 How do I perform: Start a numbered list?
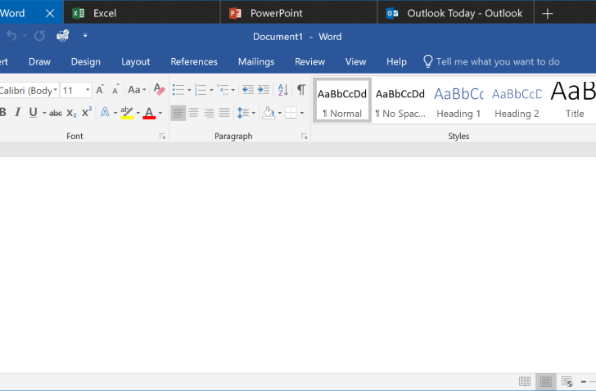pyautogui.click(x=201, y=90)
